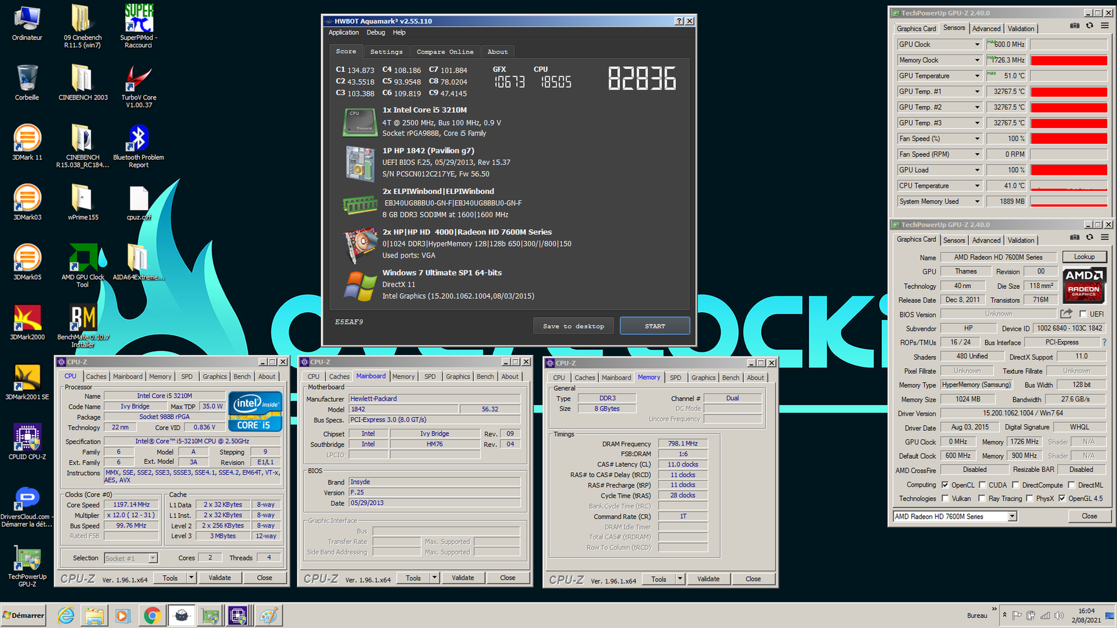Click Validate in the CPU-Z Memory window
1117x628 pixels.
[708, 579]
